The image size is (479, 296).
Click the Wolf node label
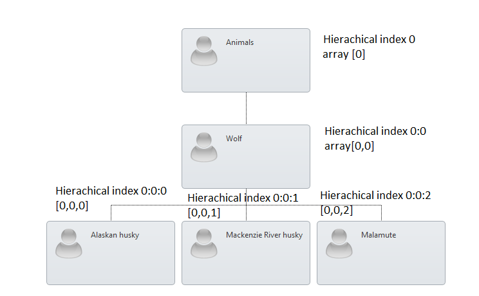tap(234, 139)
